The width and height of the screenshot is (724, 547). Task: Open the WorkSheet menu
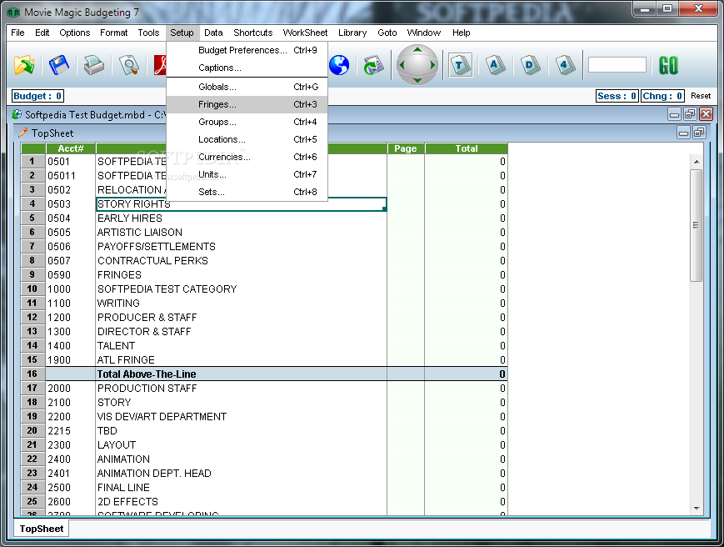pos(305,33)
